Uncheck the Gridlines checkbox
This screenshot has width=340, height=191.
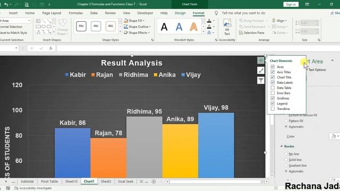point(273,98)
